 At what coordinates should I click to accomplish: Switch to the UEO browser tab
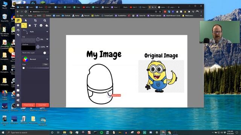[x=48, y=7]
